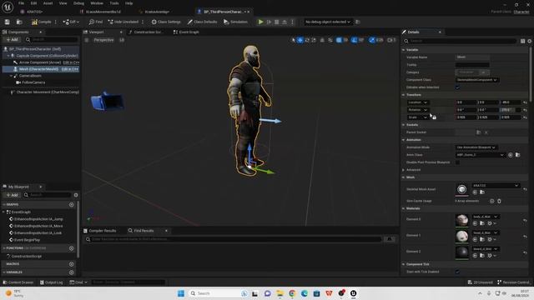Open the File menu
Viewport: 534px width, 300px height.
tap(21, 3)
